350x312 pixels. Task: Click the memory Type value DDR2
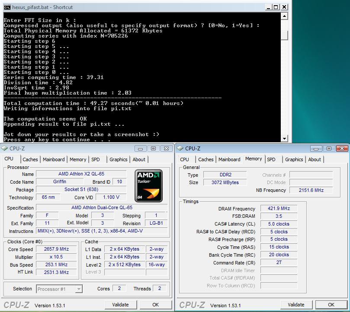tap(225, 175)
